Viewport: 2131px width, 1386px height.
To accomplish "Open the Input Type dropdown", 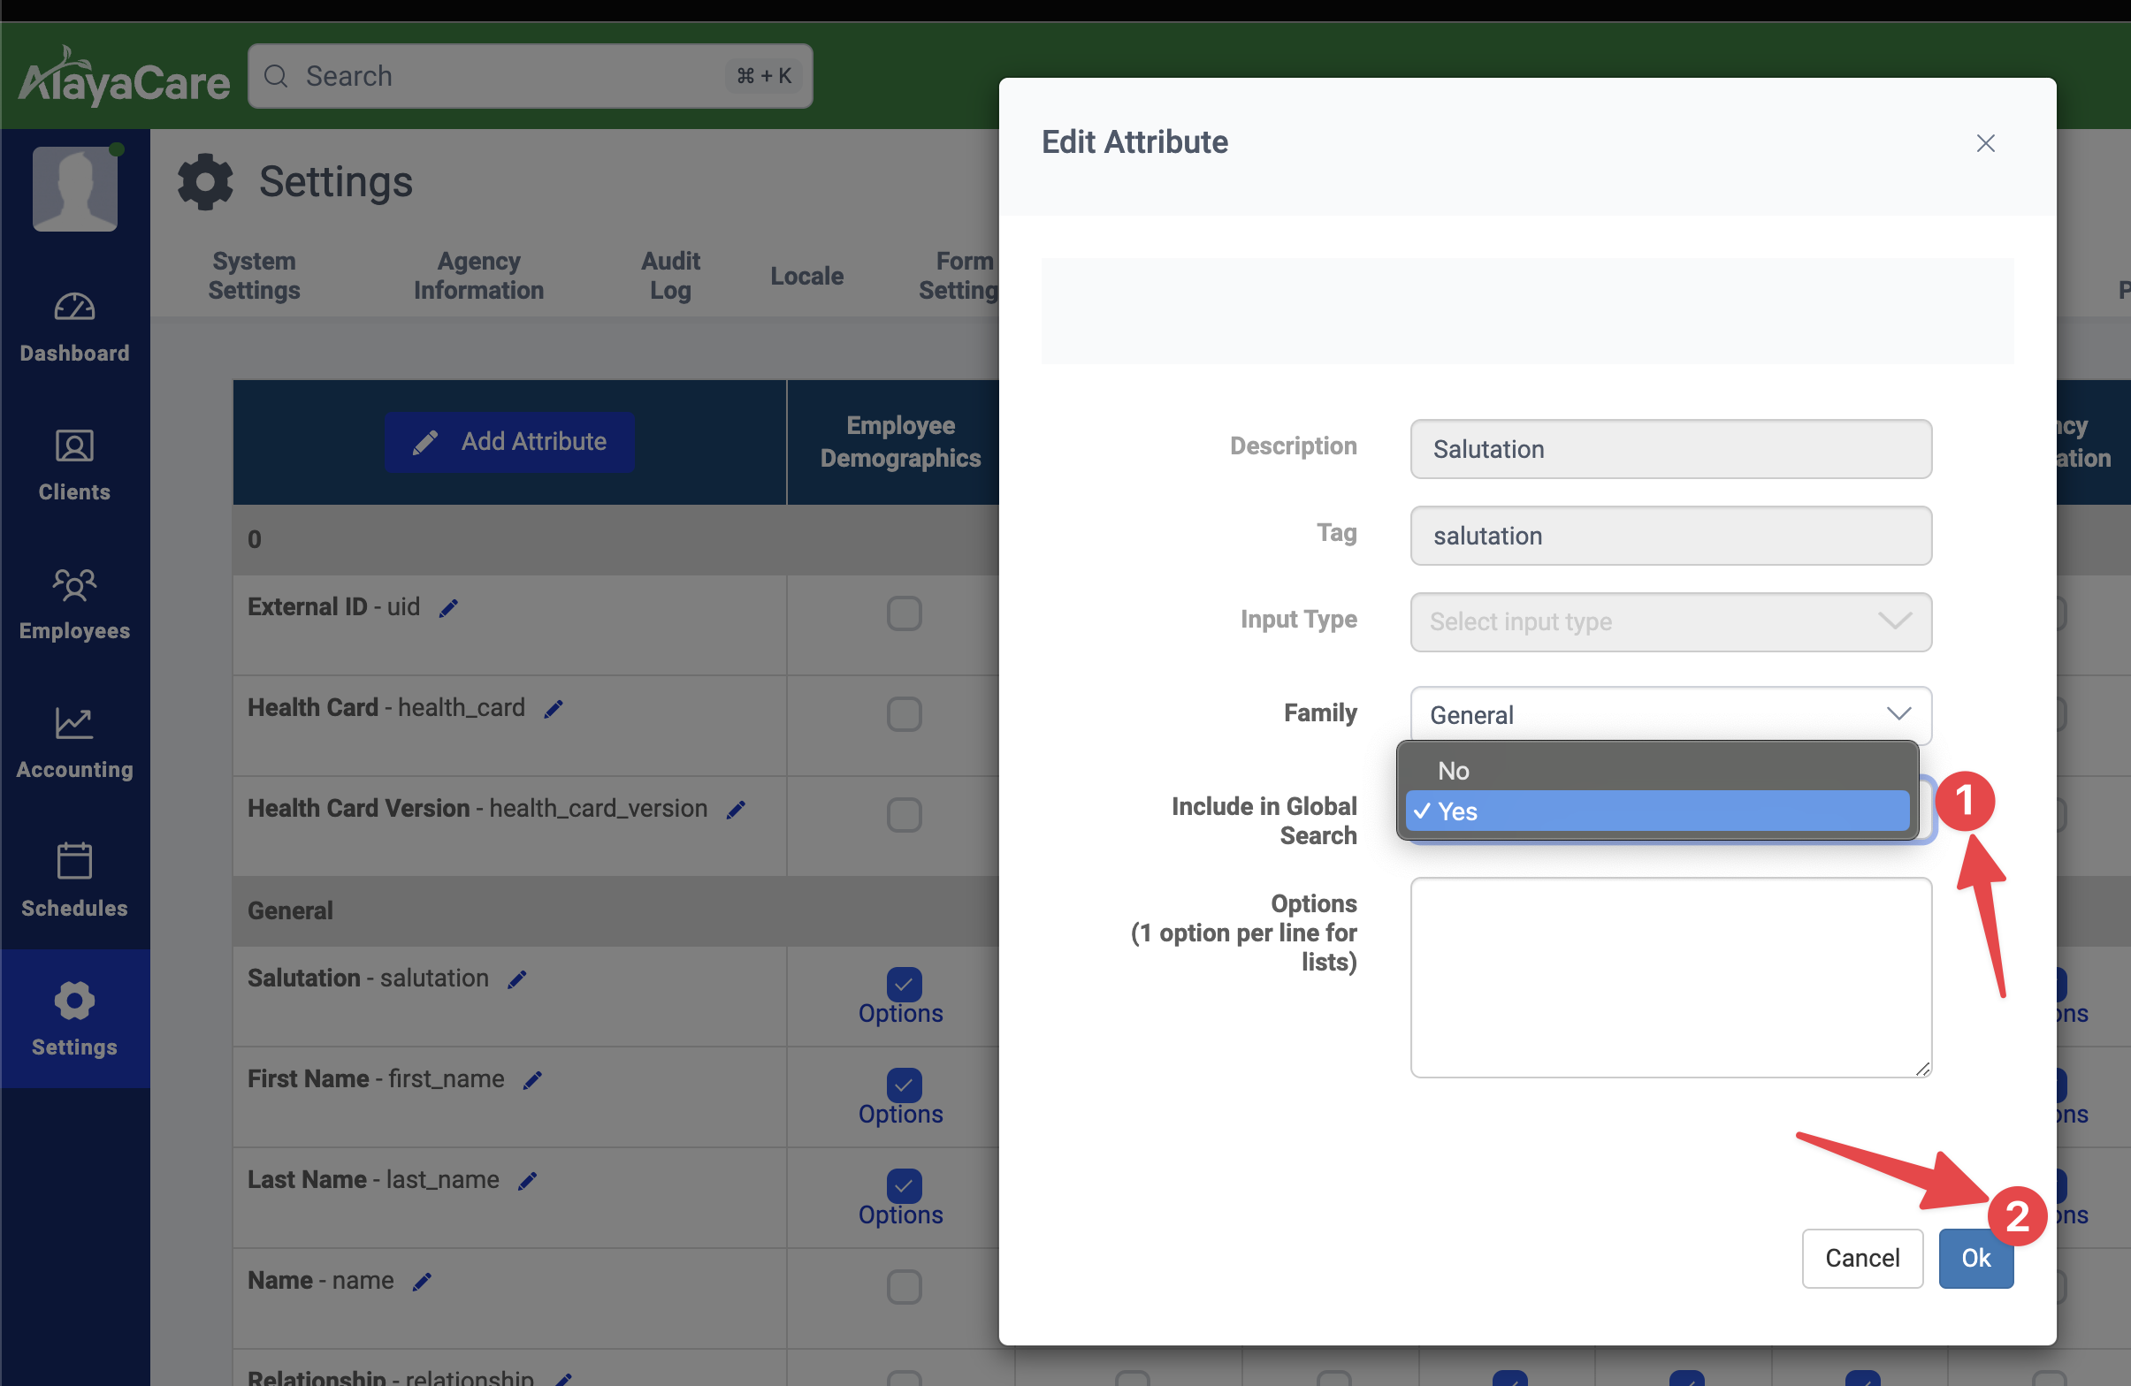I will point(1670,621).
